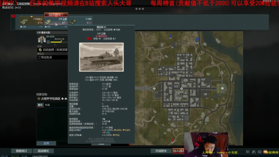The width and height of the screenshot is (279, 157).
Task: Select the center capture point marker on the map
Action: pos(181,89)
